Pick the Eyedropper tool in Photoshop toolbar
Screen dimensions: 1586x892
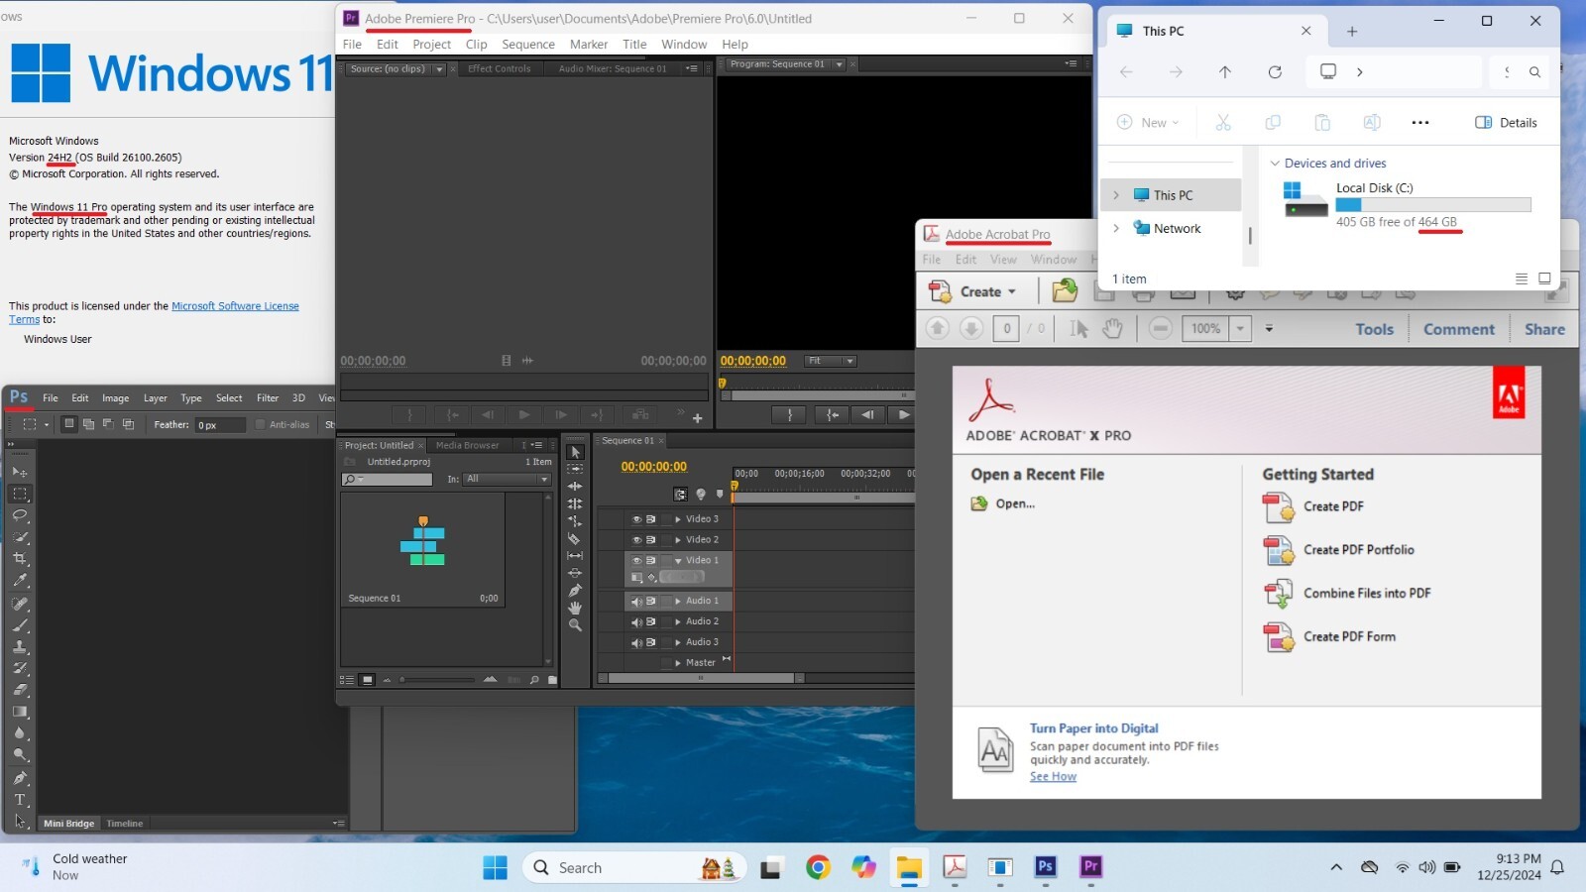point(20,581)
